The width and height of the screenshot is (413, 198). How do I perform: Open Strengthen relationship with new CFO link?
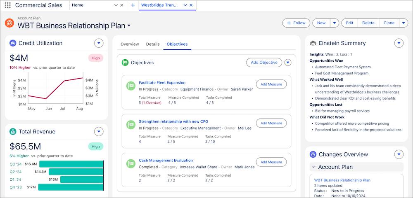coord(173,121)
